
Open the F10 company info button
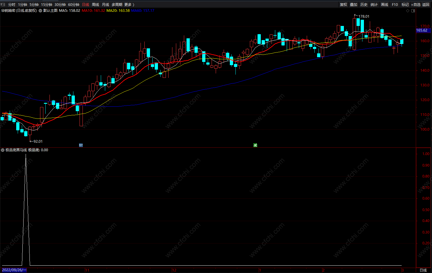tap(395, 4)
